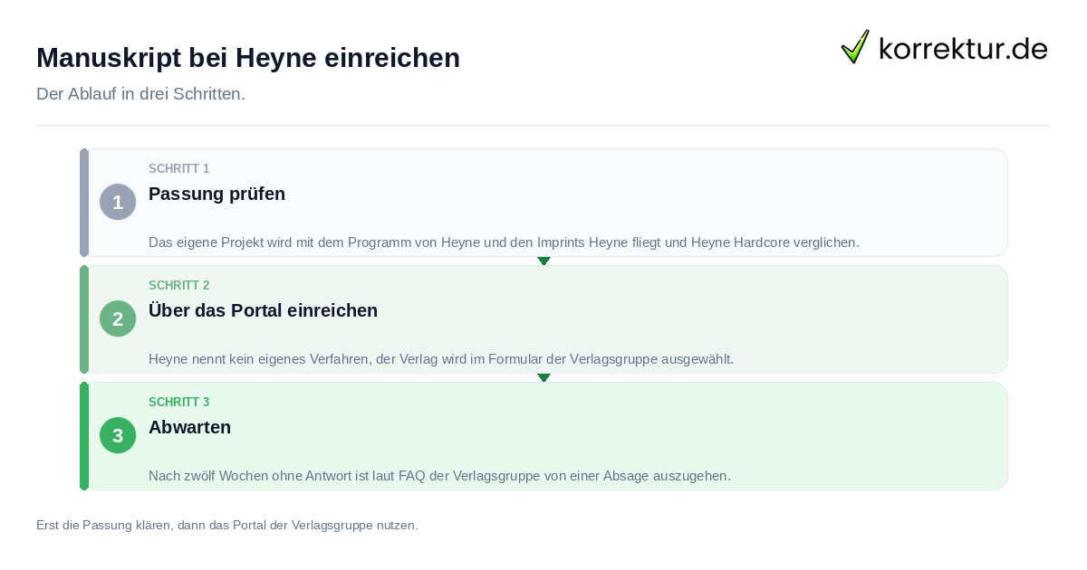Screen dimensions: 1087x570
Task: Select the green step 3 circle
Action: pyautogui.click(x=118, y=435)
